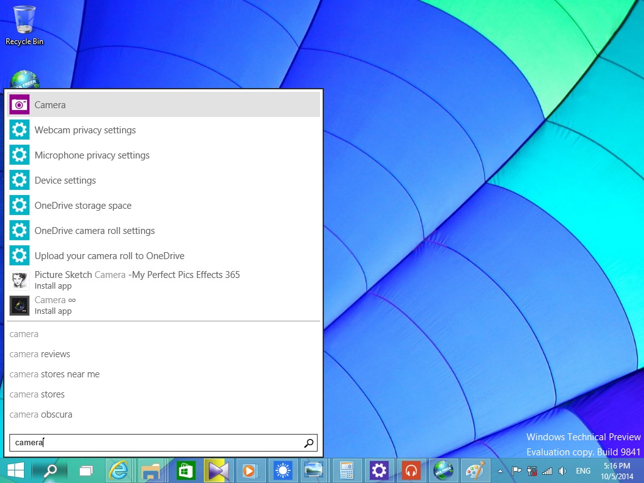Screen dimensions: 644x483
Task: Select 'OneDrive camera roll settings' result
Action: [164, 230]
